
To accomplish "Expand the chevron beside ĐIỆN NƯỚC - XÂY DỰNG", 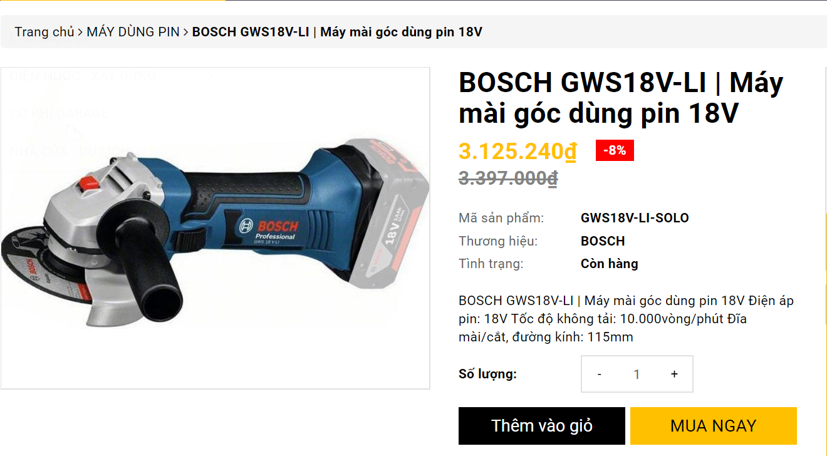I will (x=211, y=76).
